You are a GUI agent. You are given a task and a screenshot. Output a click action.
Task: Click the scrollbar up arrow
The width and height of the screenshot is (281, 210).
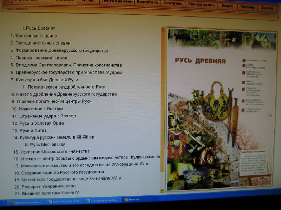[x=163, y=29]
